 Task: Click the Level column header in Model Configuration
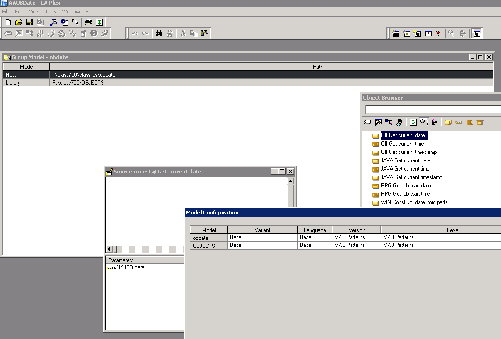pyautogui.click(x=441, y=230)
